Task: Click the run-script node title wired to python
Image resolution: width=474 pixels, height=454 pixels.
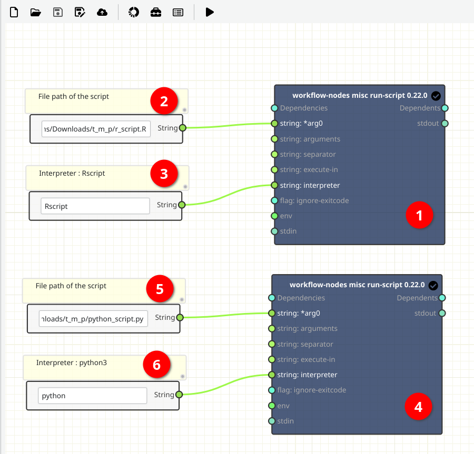Action: (357, 285)
